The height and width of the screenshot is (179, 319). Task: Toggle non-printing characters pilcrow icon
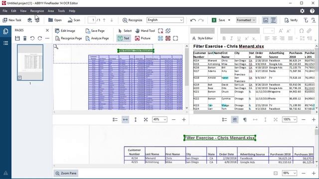pos(245,120)
